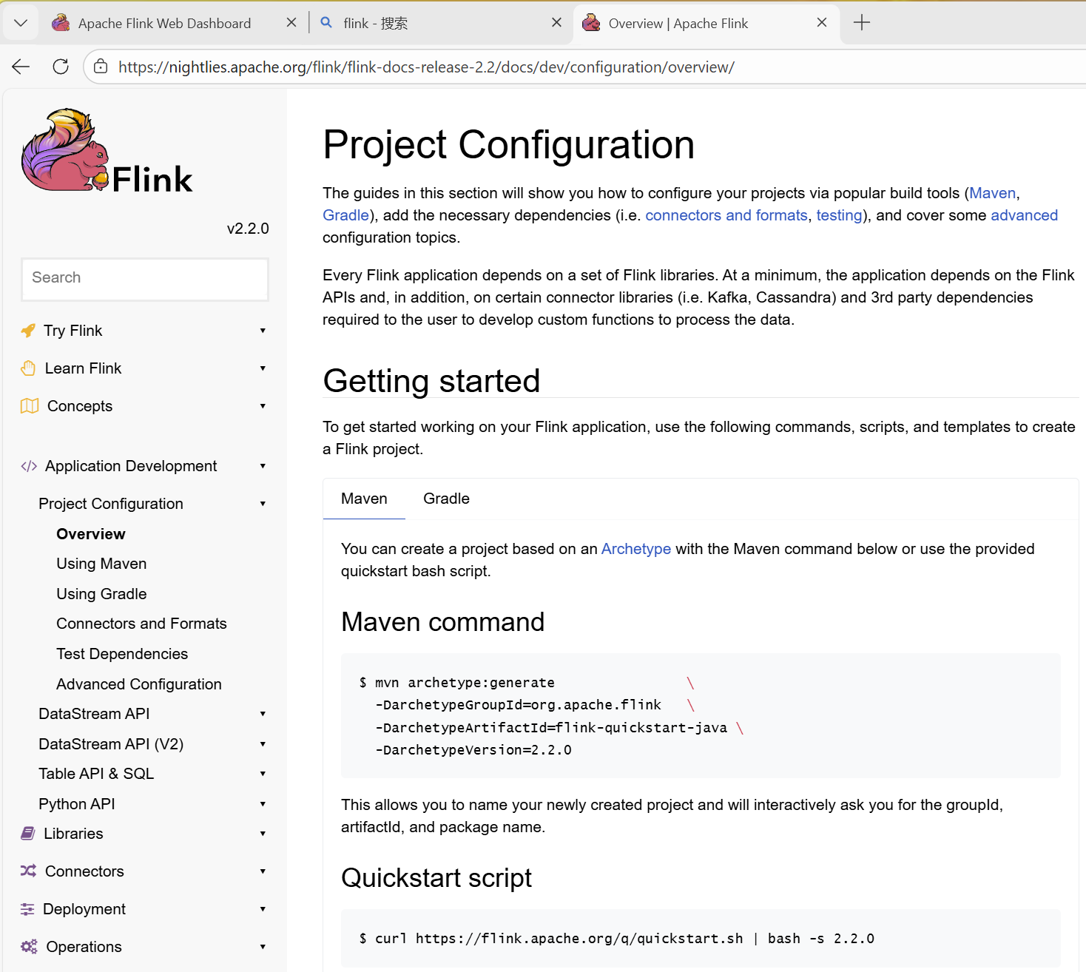Open Table API & SQL sidebar item

pyautogui.click(x=96, y=774)
